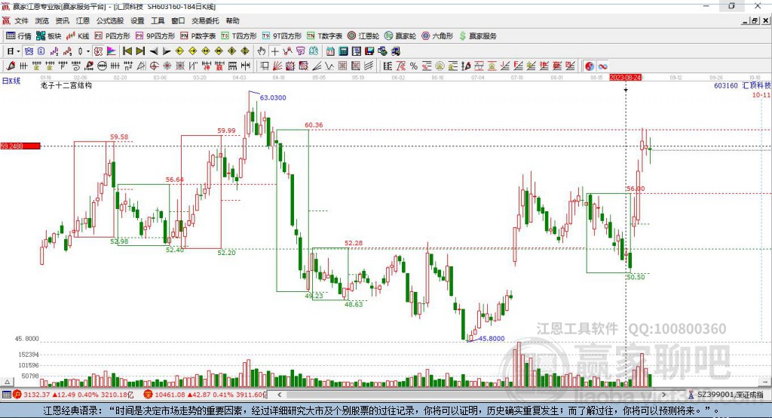Click Shanghai index 3132.37 in status bar
772x418 pixels.
tap(36, 395)
